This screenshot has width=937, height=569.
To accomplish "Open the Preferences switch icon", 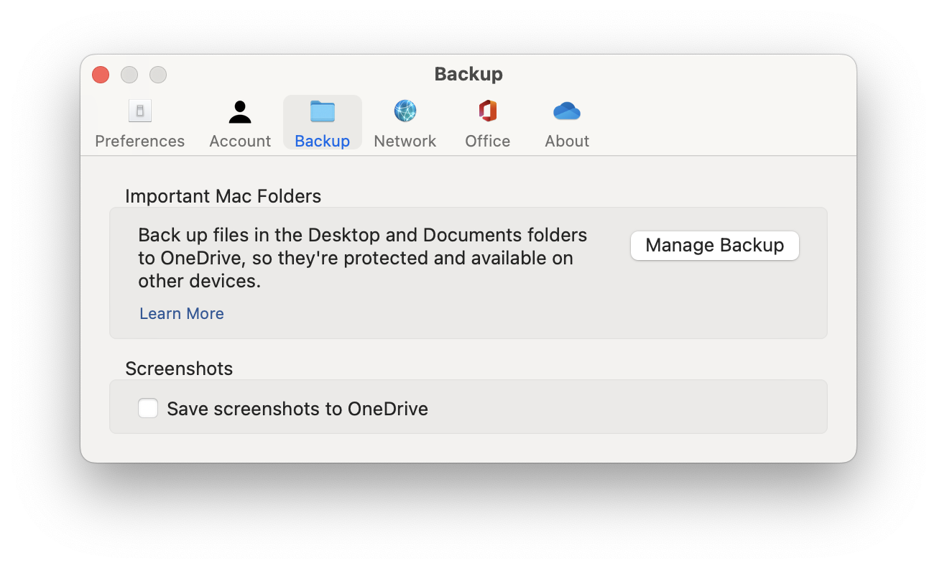I will coord(140,111).
